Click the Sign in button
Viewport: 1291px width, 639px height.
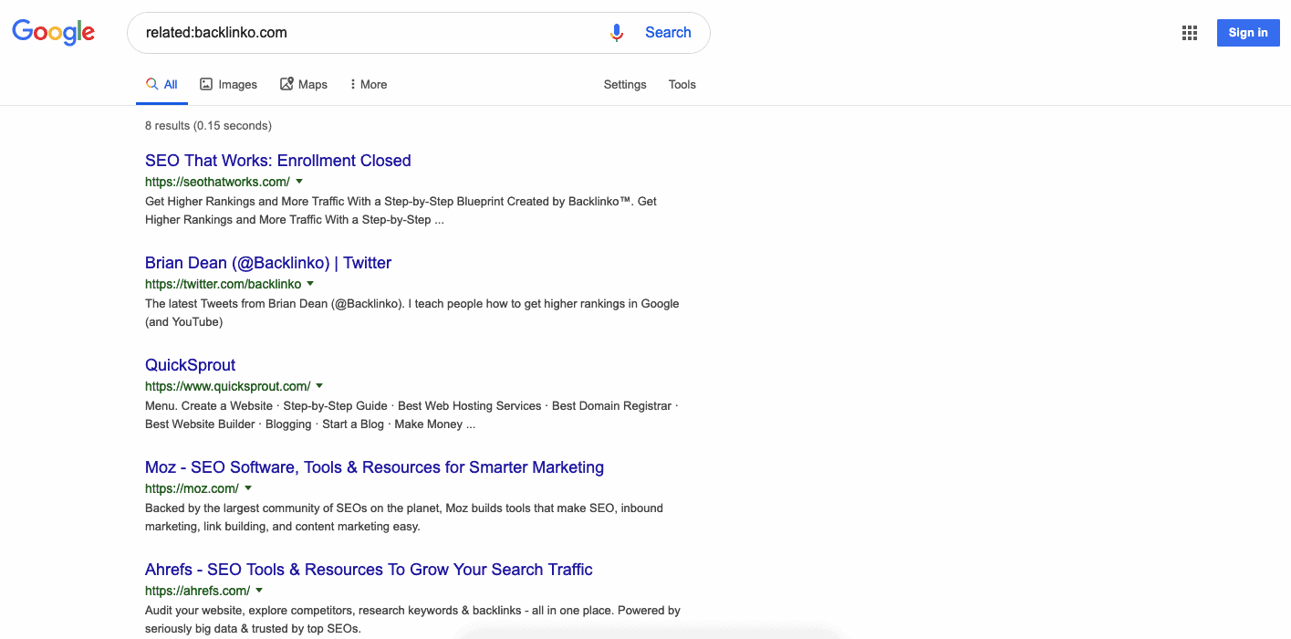(x=1247, y=32)
